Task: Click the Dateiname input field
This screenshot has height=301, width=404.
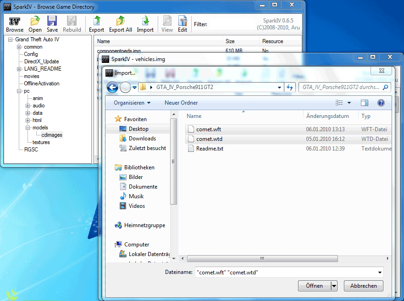Action: click(286, 273)
